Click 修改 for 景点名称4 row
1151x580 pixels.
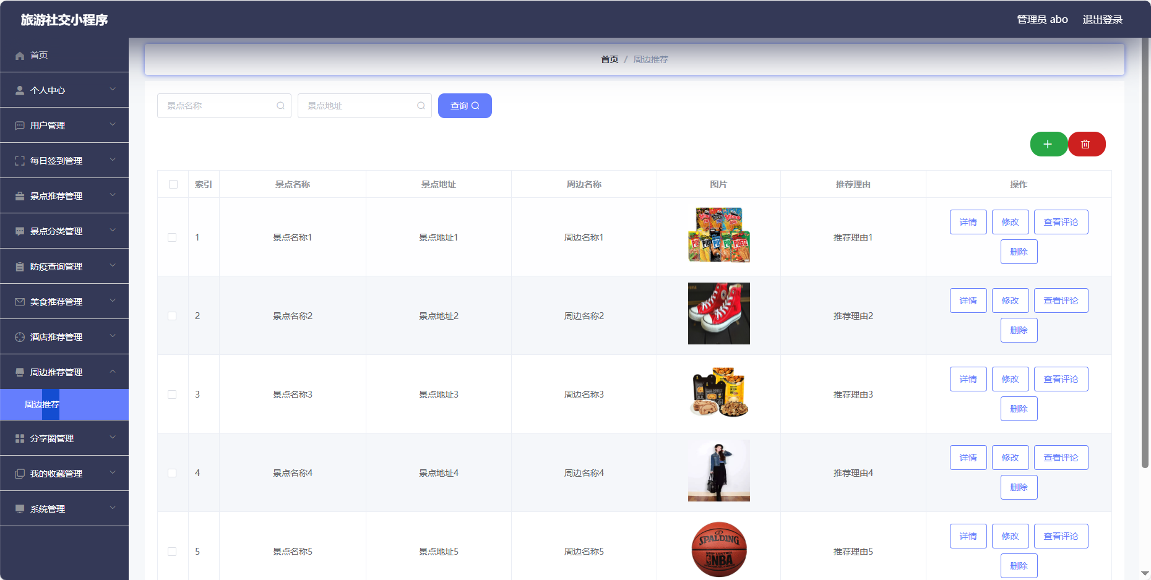(1011, 458)
